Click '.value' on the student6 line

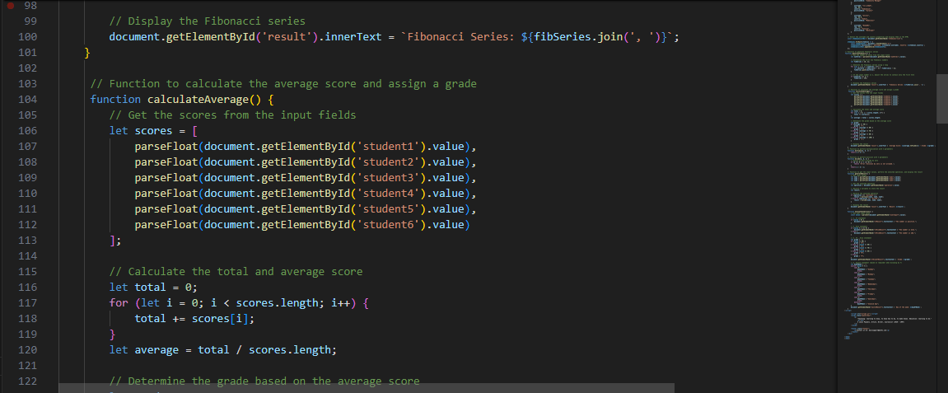point(445,224)
